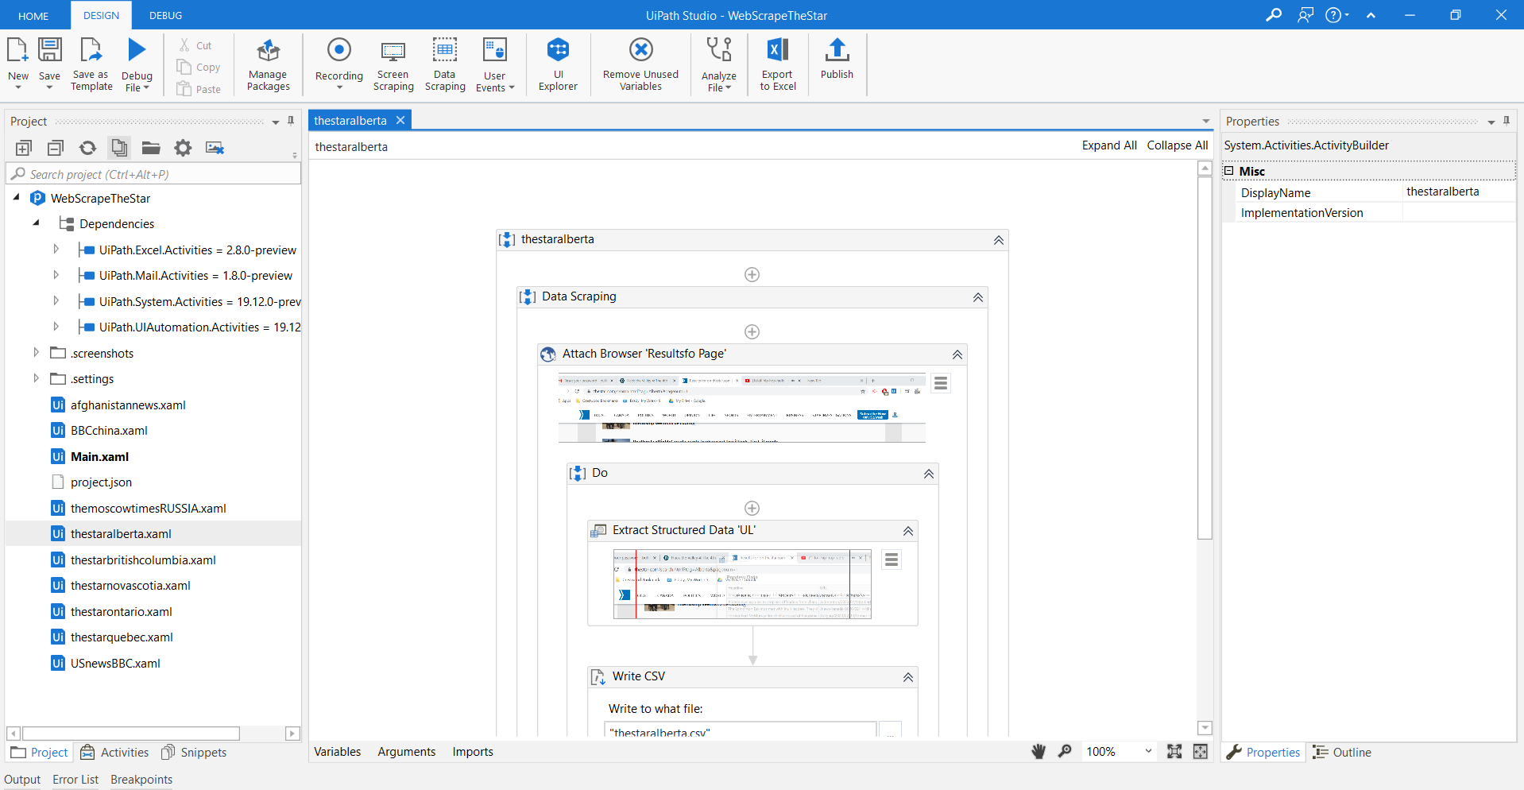Image resolution: width=1524 pixels, height=790 pixels.
Task: Collapse the ribbon with the up chevron
Action: [1371, 15]
